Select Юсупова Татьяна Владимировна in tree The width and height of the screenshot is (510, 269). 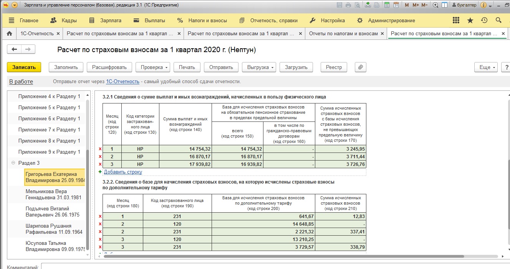pyautogui.click(x=55, y=246)
